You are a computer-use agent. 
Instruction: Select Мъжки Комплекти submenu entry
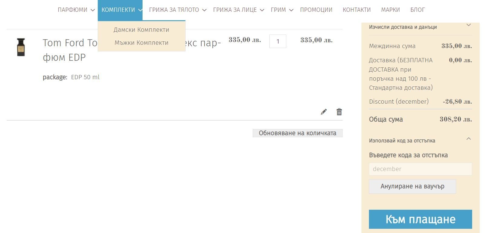141,43
